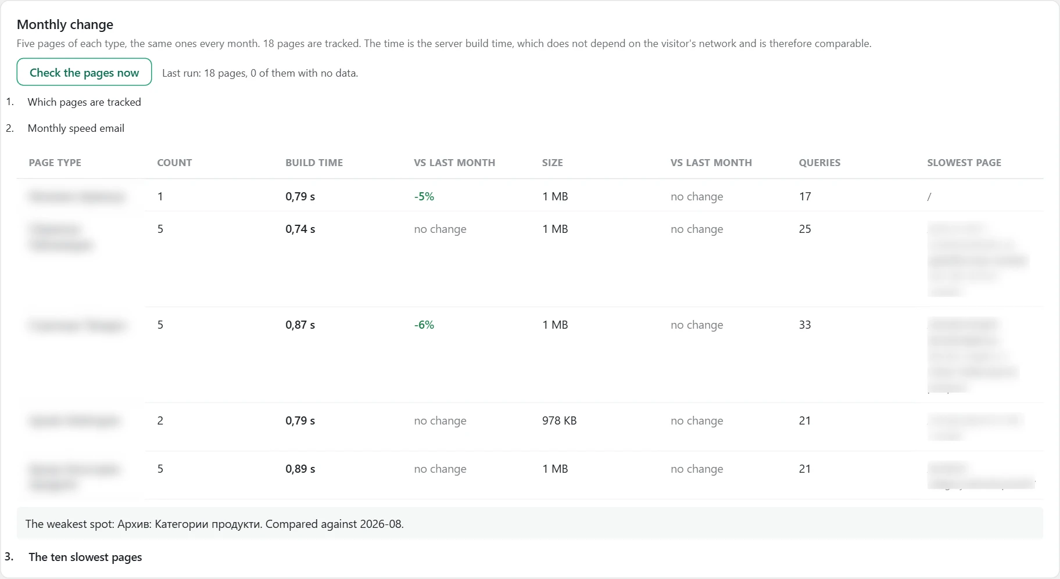Image resolution: width=1060 pixels, height=579 pixels.
Task: Select the -6% change value
Action: (x=424, y=325)
